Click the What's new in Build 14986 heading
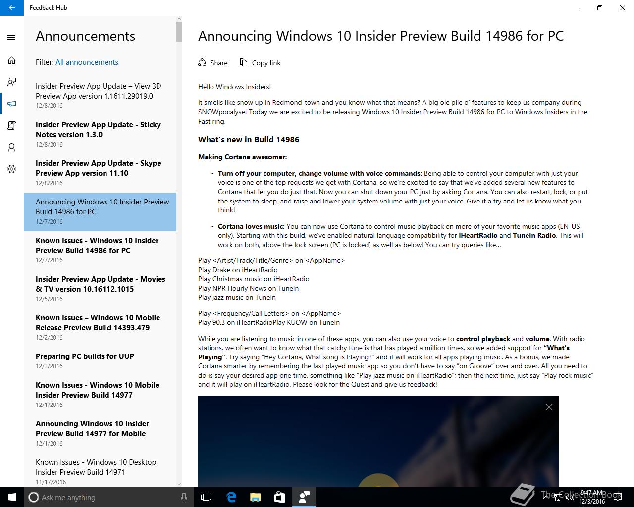This screenshot has height=507, width=634. [249, 140]
